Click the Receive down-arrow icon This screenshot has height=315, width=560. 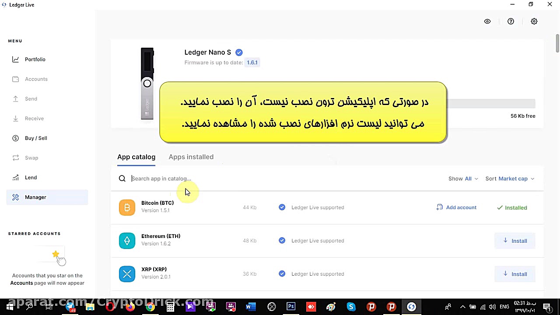(15, 119)
